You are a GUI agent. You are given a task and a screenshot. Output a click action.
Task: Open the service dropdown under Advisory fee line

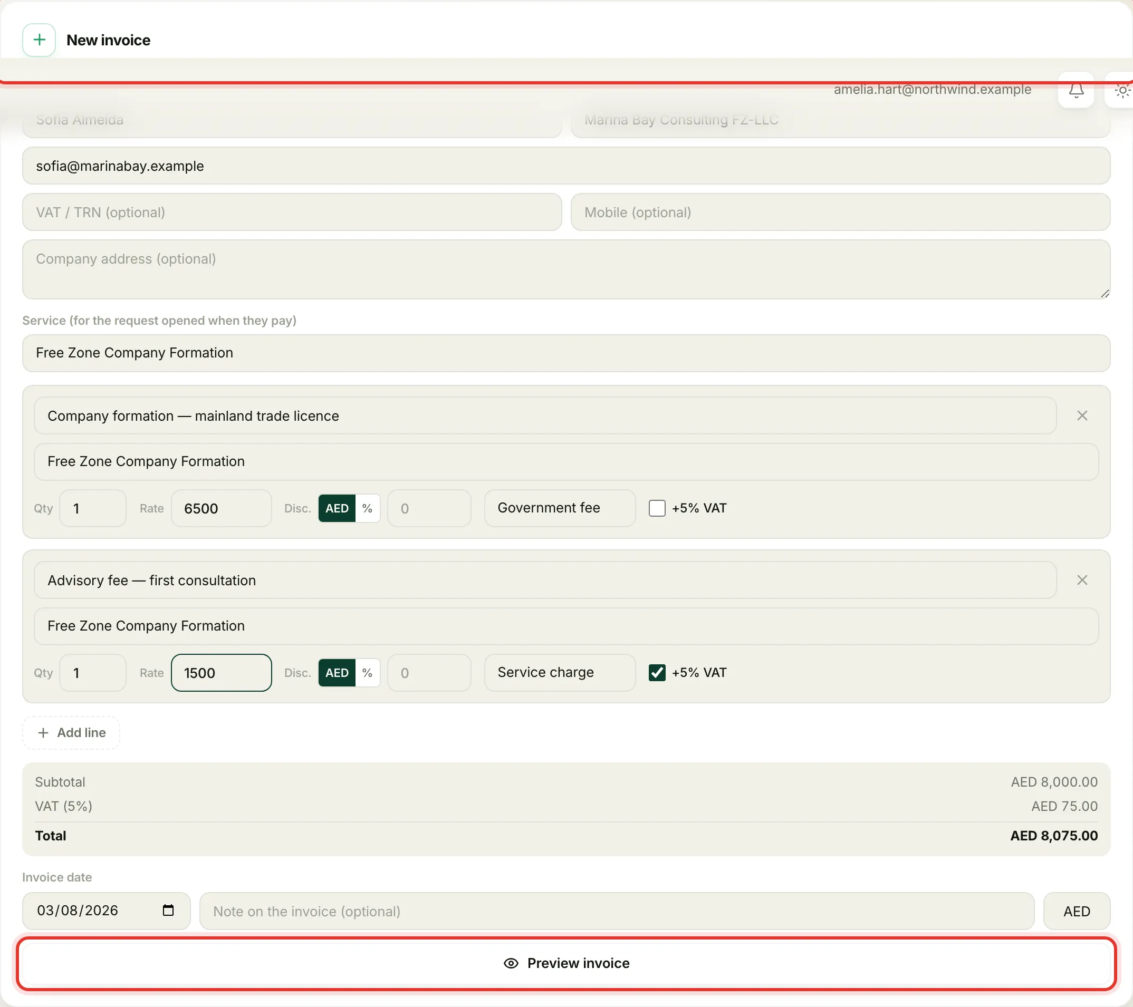click(566, 626)
